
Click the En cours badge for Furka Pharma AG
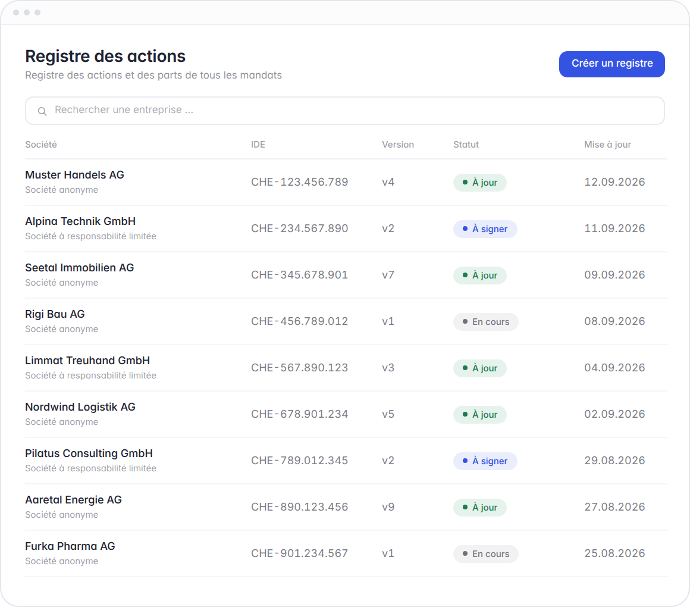coord(486,554)
